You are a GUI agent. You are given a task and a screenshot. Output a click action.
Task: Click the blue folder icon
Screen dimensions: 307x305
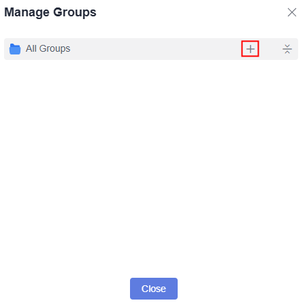[x=15, y=49]
